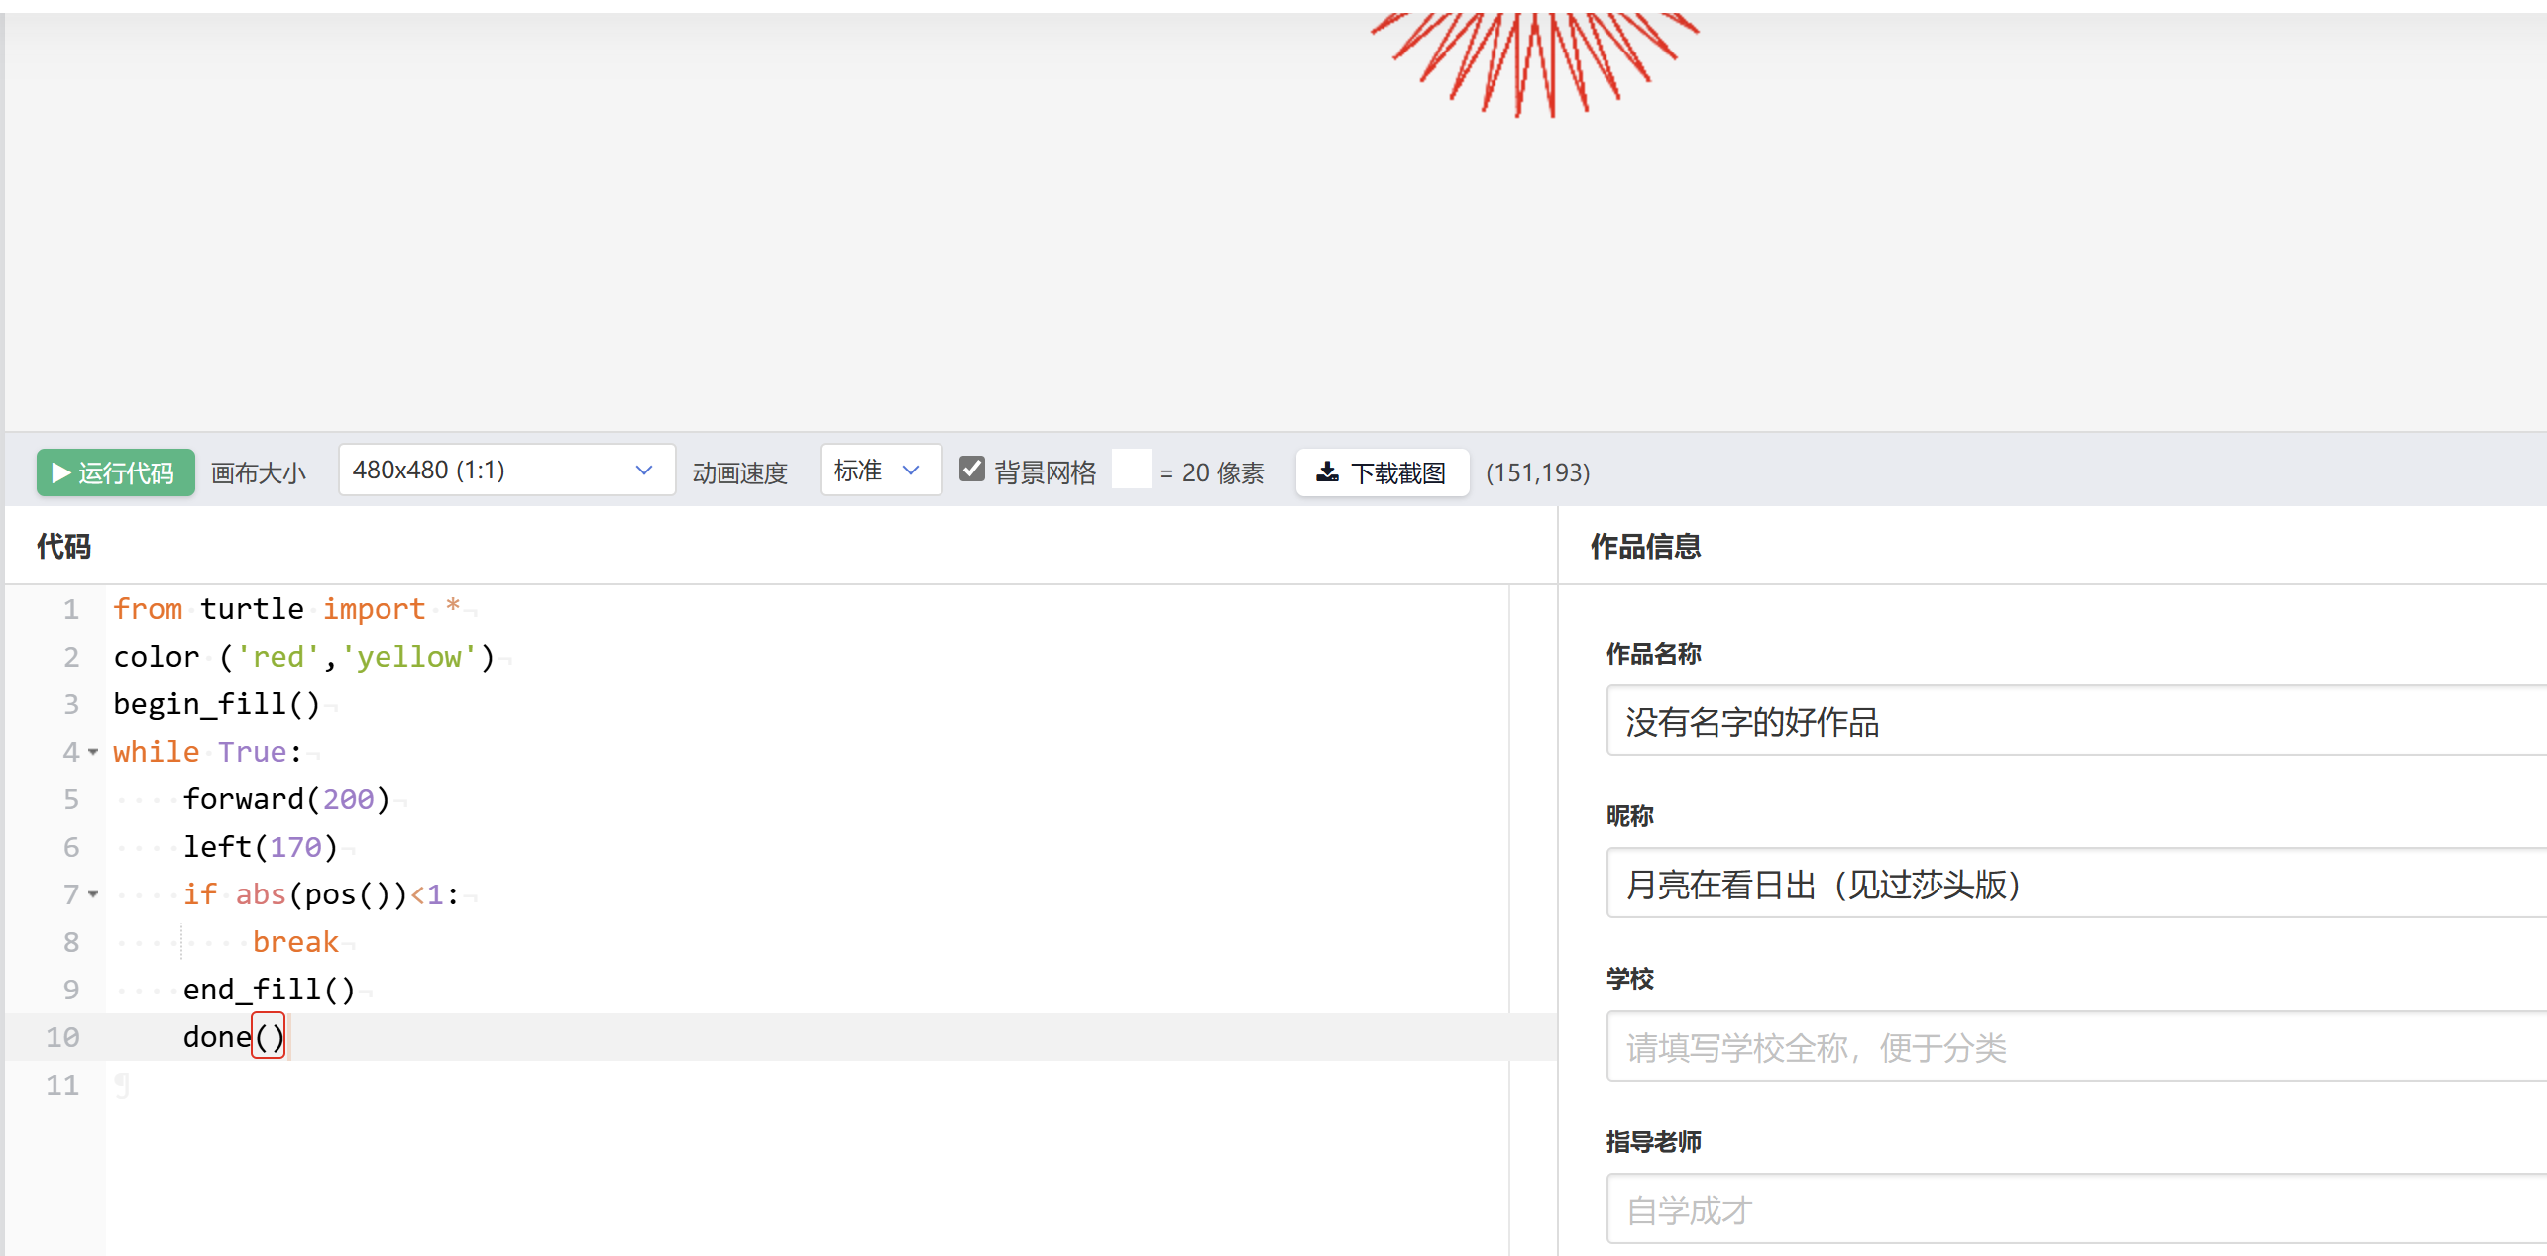Click the download arrow icon
The width and height of the screenshot is (2547, 1256).
pos(1327,472)
